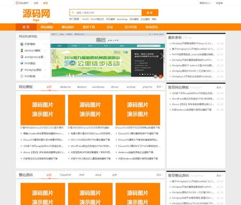Viewport: 241px width, 205px height.
Task: Click bootstrap hot search keyword
Action: coord(122,19)
